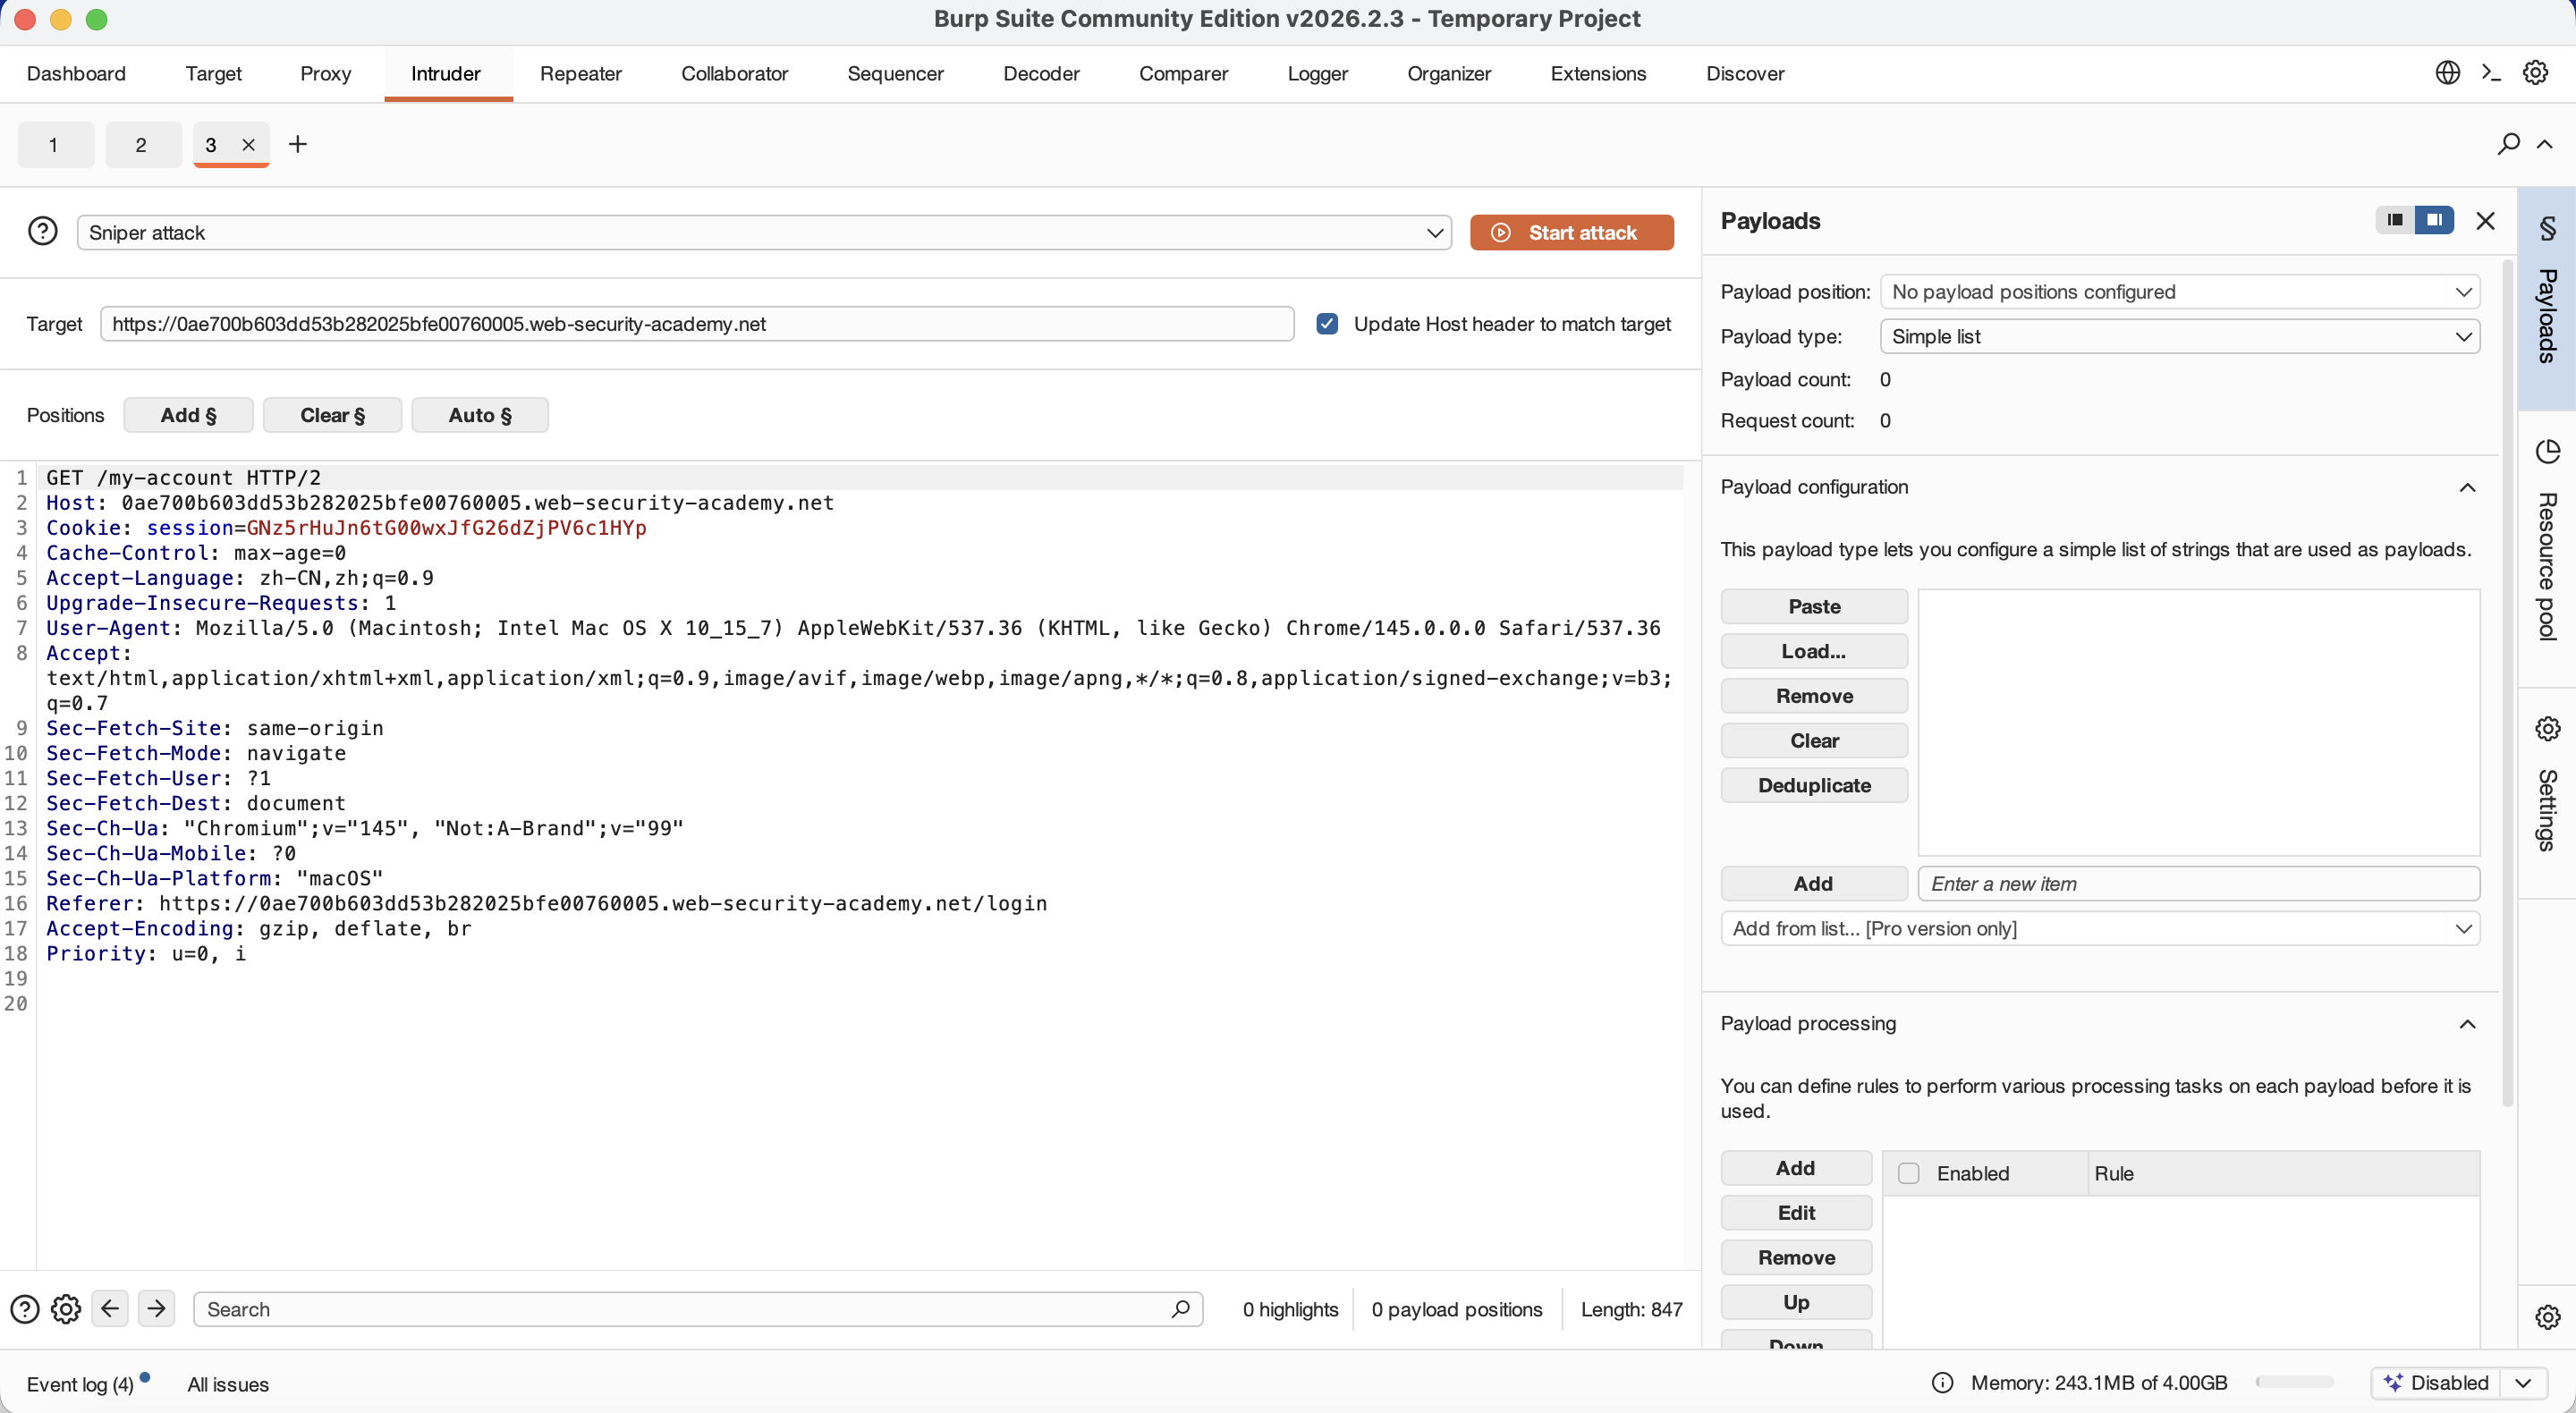Open editor search settings gear

click(66, 1309)
